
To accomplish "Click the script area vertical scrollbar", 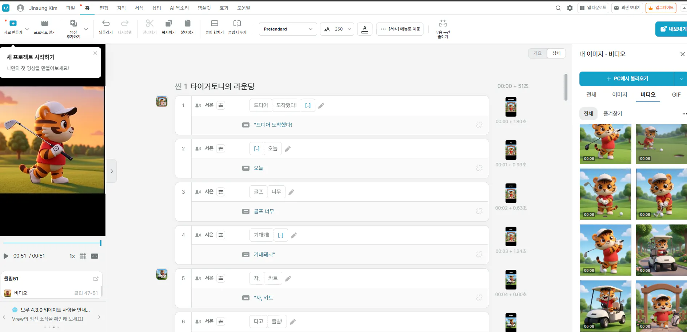I will tap(566, 87).
